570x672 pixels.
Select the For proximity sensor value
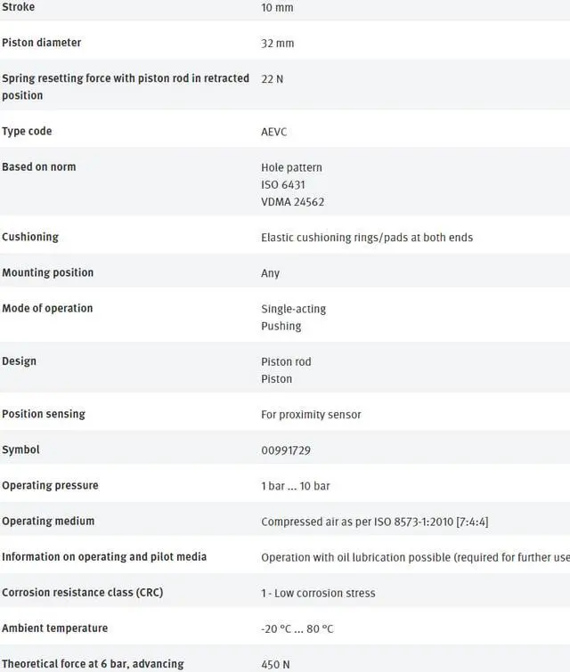[x=311, y=415]
